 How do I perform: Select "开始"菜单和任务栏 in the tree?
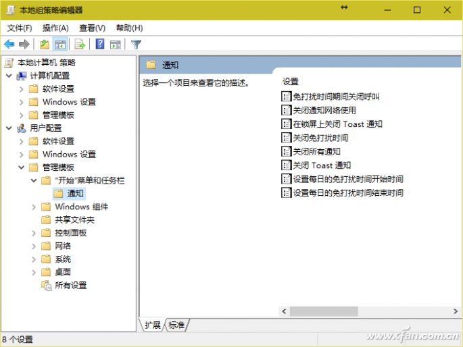(90, 180)
